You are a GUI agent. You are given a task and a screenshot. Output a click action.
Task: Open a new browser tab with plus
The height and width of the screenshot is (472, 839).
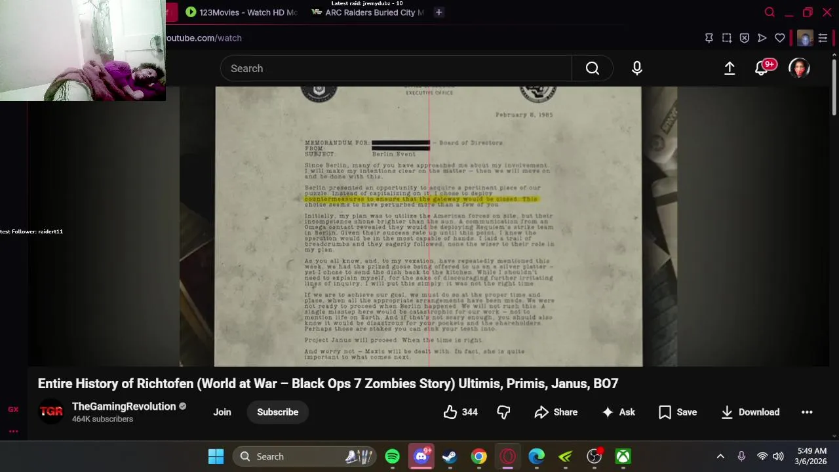point(439,12)
